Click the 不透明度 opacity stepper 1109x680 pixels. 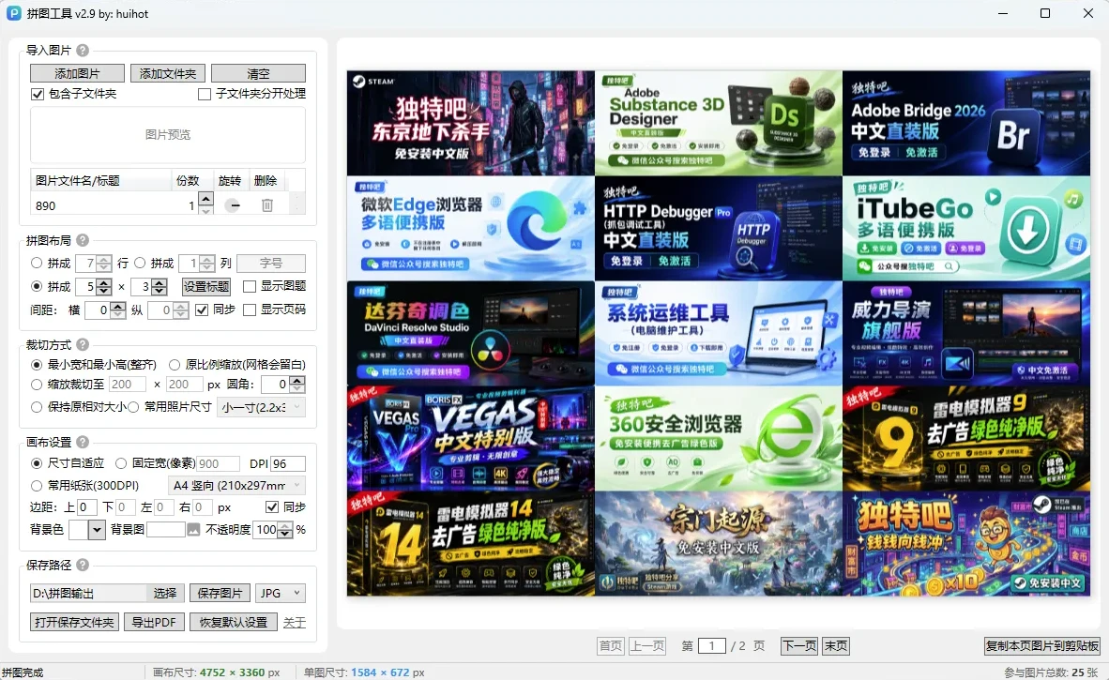pos(285,529)
